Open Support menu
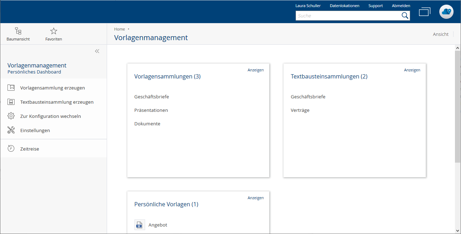Viewport: 461px width, 234px height. click(376, 6)
